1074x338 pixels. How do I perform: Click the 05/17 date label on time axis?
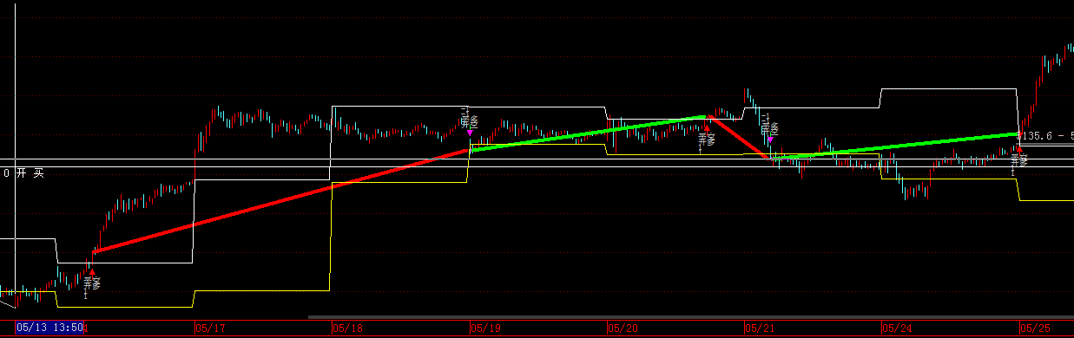(x=210, y=328)
